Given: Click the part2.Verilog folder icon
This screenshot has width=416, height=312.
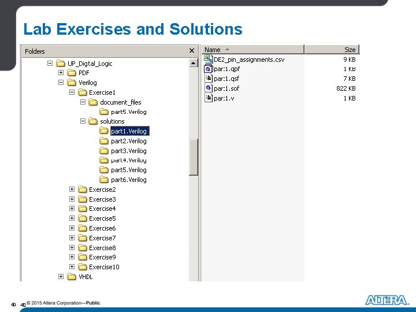Looking at the screenshot, I should pos(104,141).
